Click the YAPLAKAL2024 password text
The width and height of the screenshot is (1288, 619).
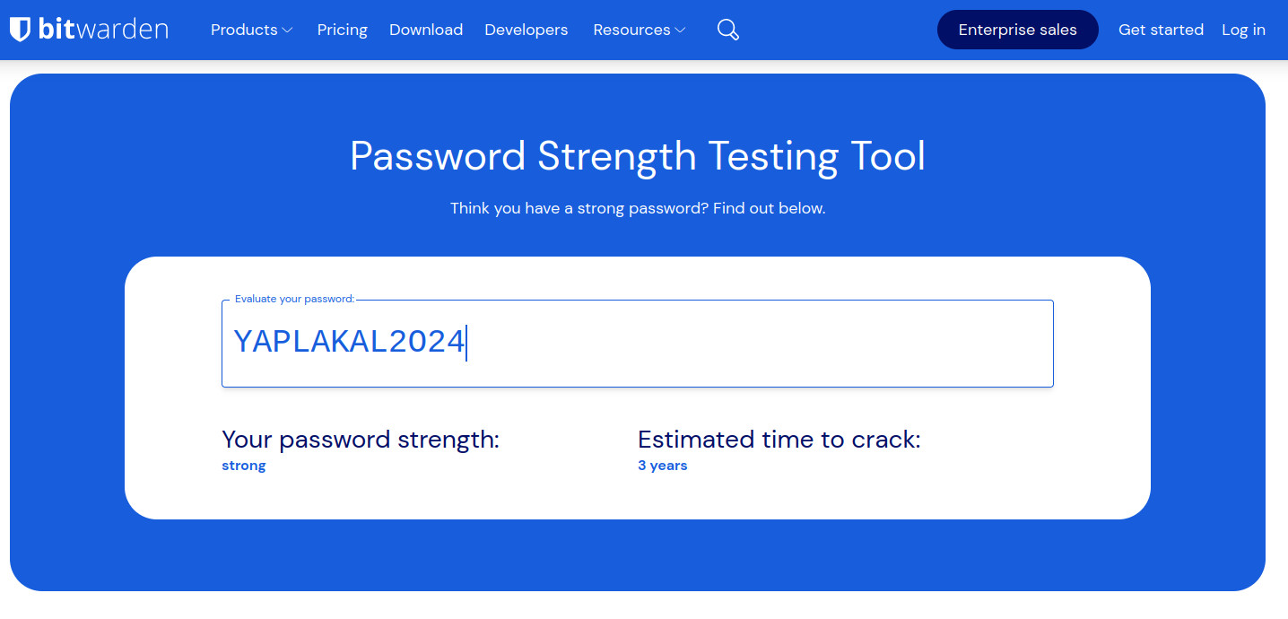coord(349,342)
